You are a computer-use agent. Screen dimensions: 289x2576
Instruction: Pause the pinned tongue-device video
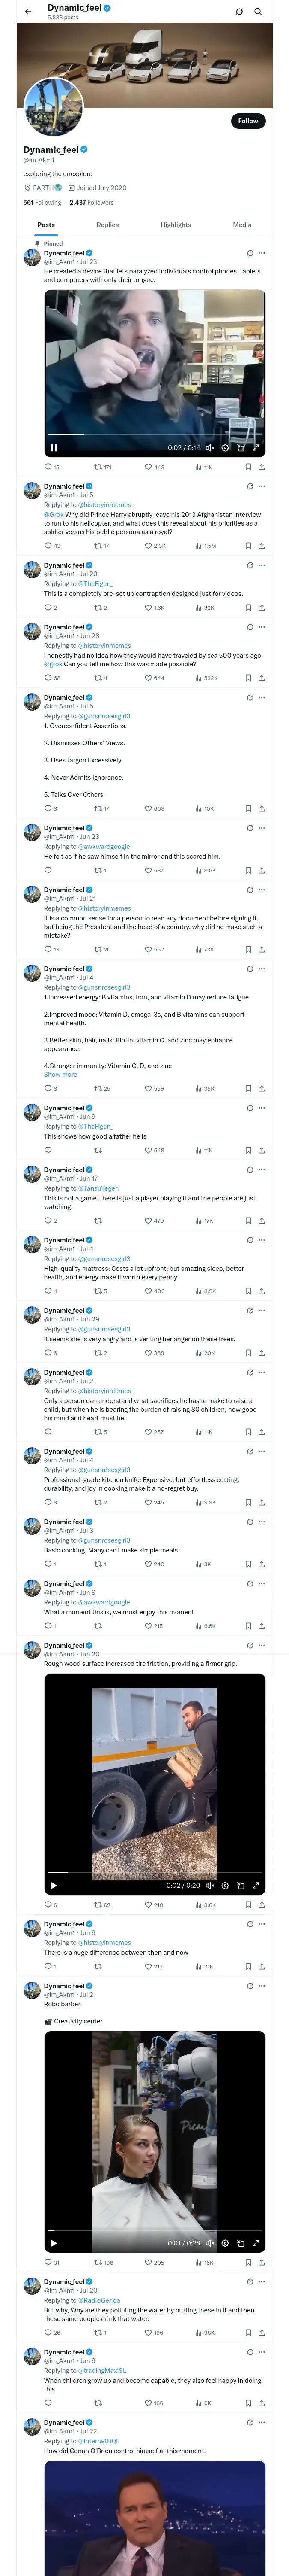coord(54,447)
